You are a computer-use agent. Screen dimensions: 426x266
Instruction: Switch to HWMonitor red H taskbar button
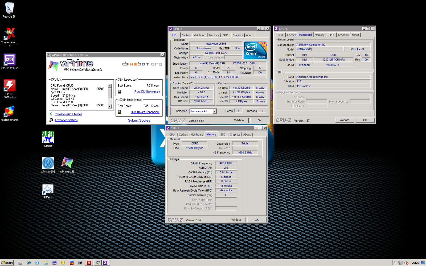point(89,263)
